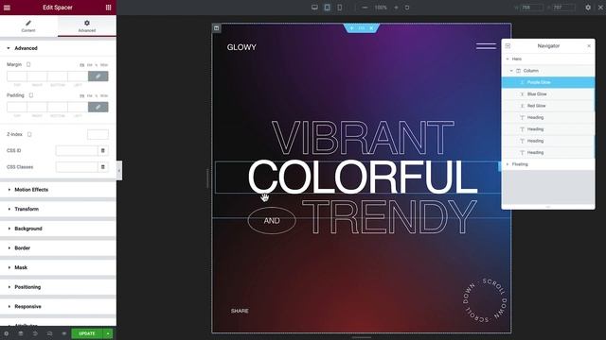Select EM unit for Margin
Viewport: 606px width, 340px height.
click(x=89, y=65)
